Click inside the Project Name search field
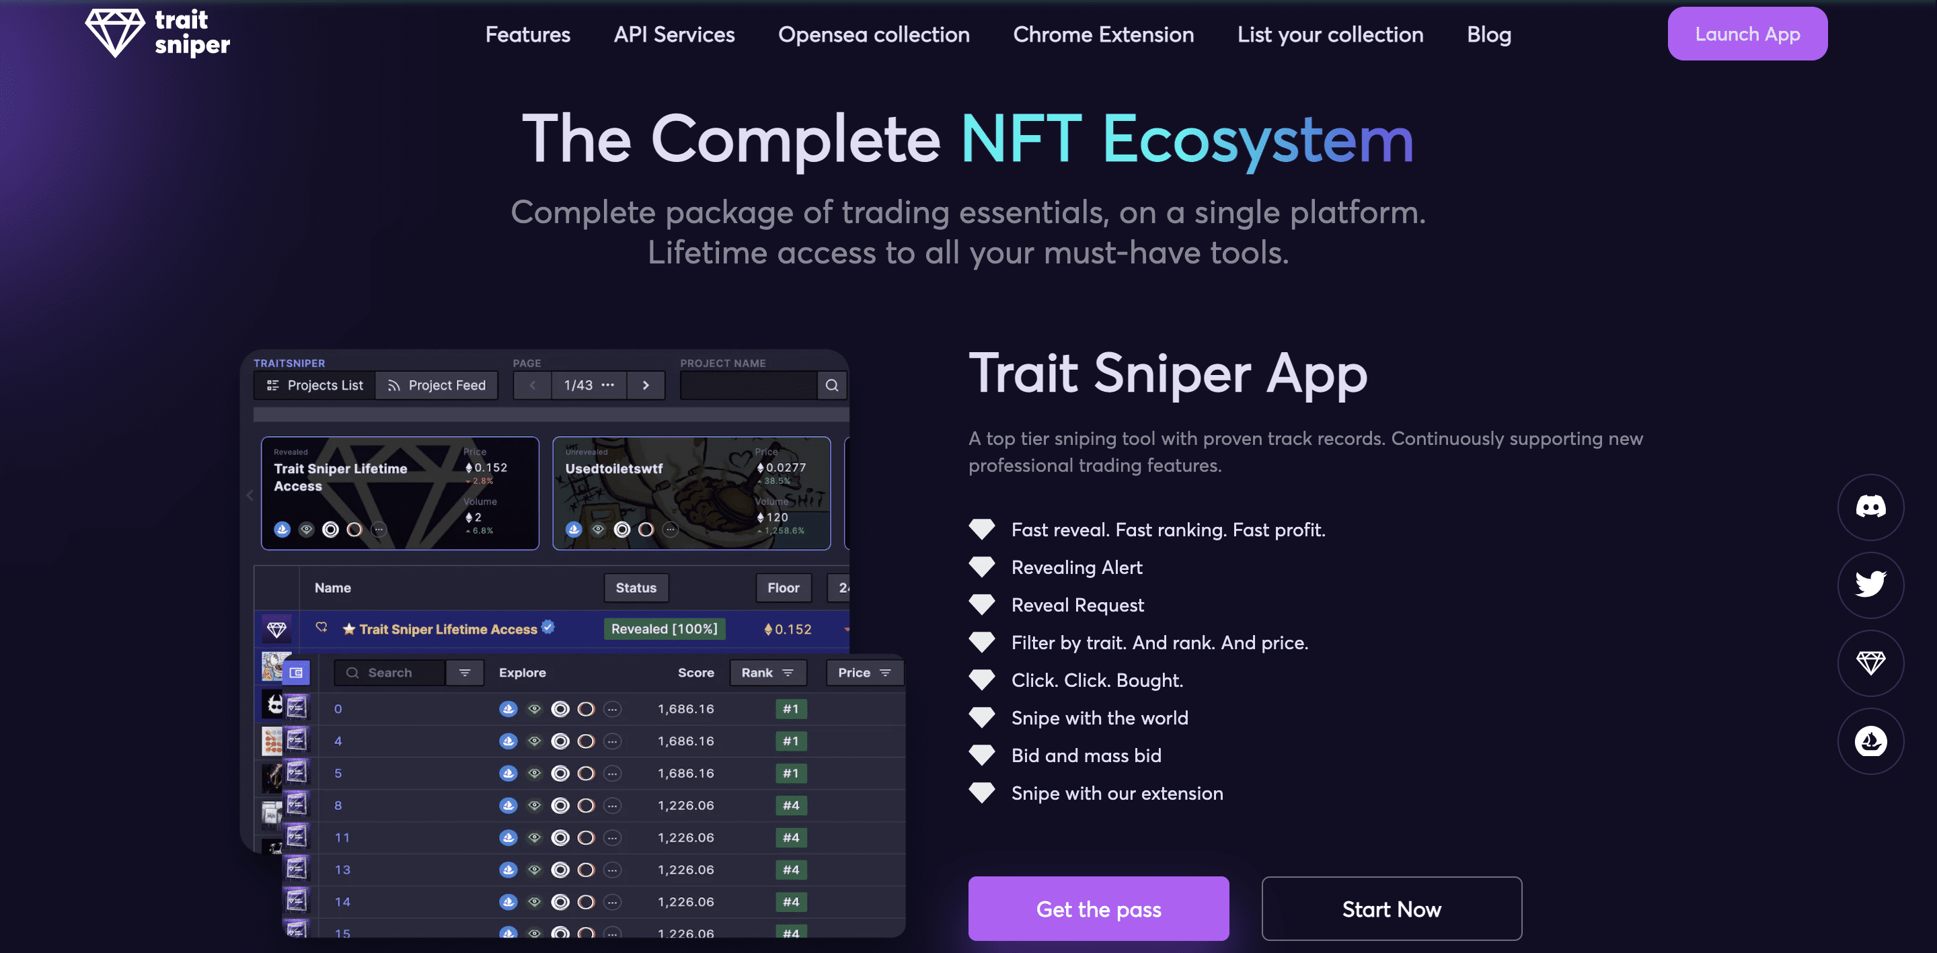The width and height of the screenshot is (1937, 953). 748,385
